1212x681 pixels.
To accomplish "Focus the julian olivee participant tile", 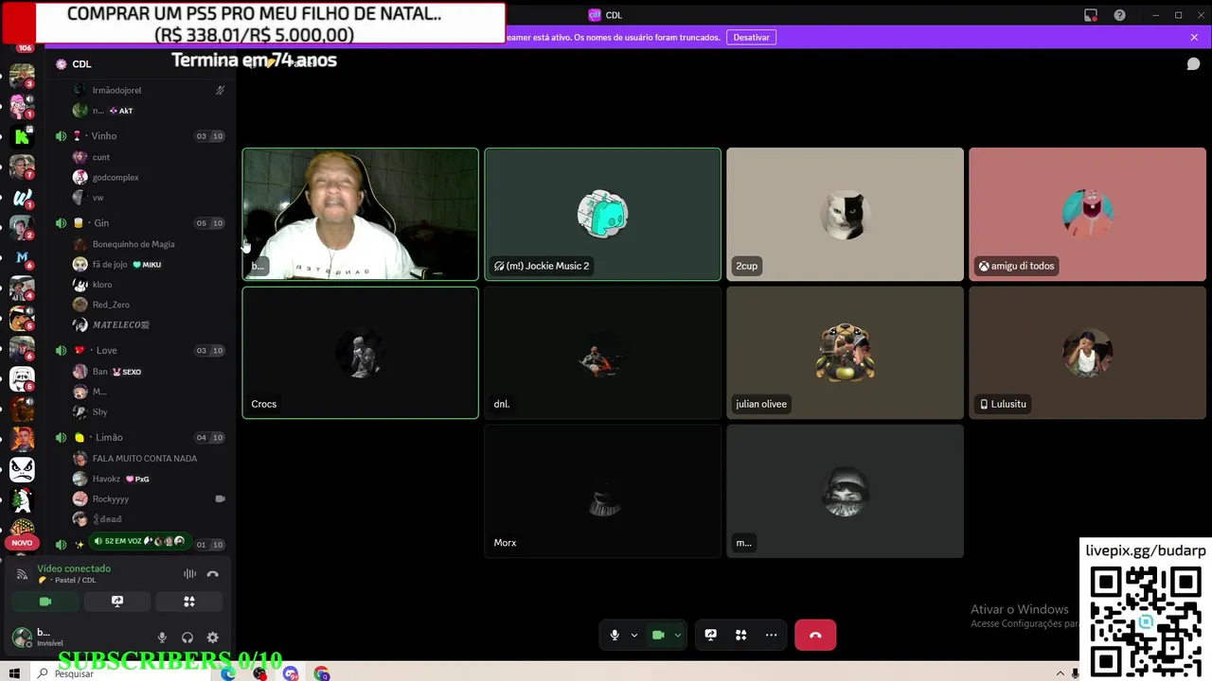I will tap(845, 353).
